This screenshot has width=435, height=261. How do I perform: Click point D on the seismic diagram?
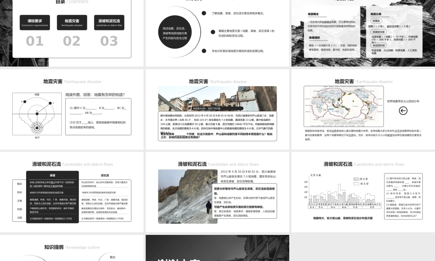click(25, 102)
